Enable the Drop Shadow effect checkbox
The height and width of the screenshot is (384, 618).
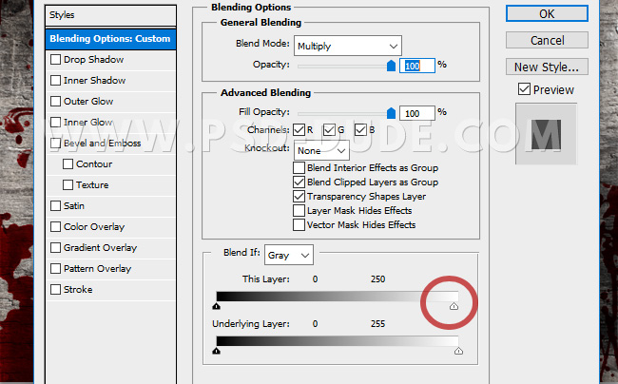[x=55, y=60]
